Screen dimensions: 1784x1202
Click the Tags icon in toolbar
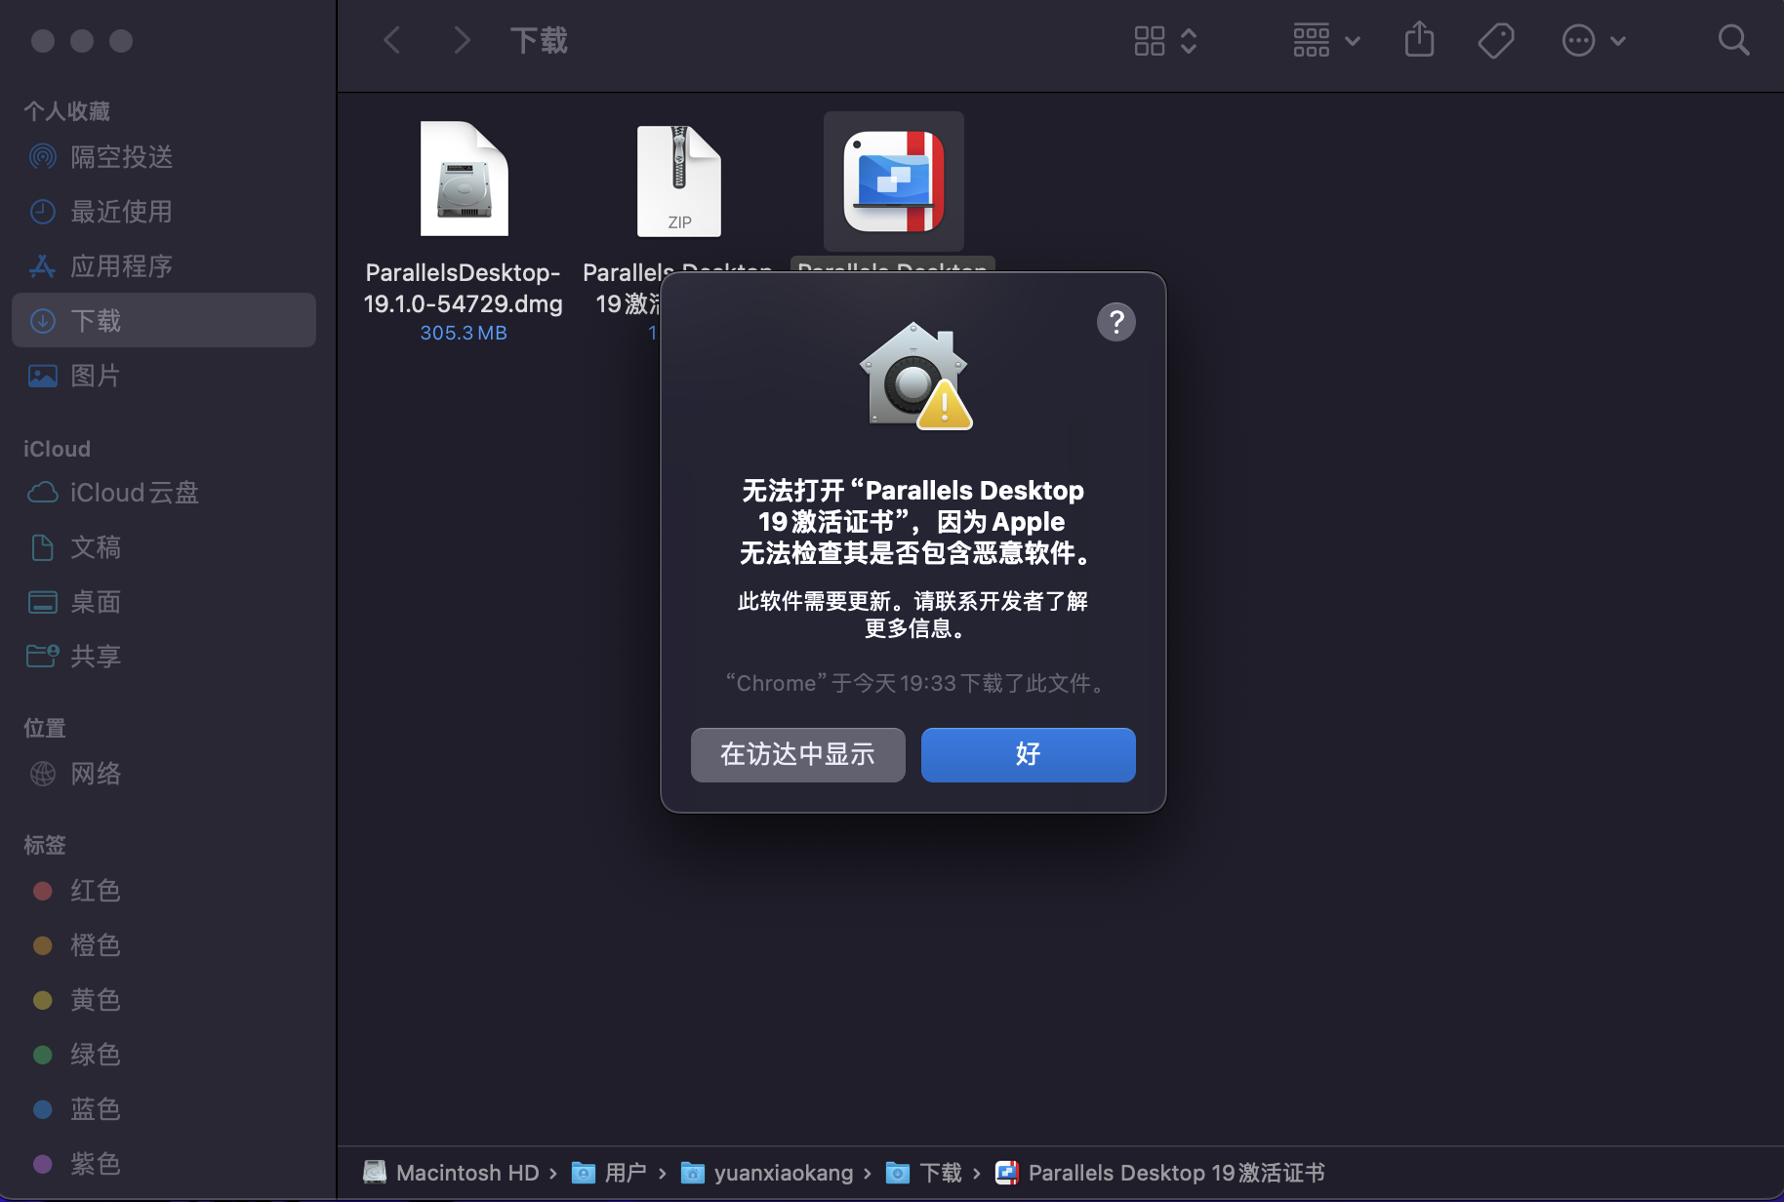tap(1495, 40)
